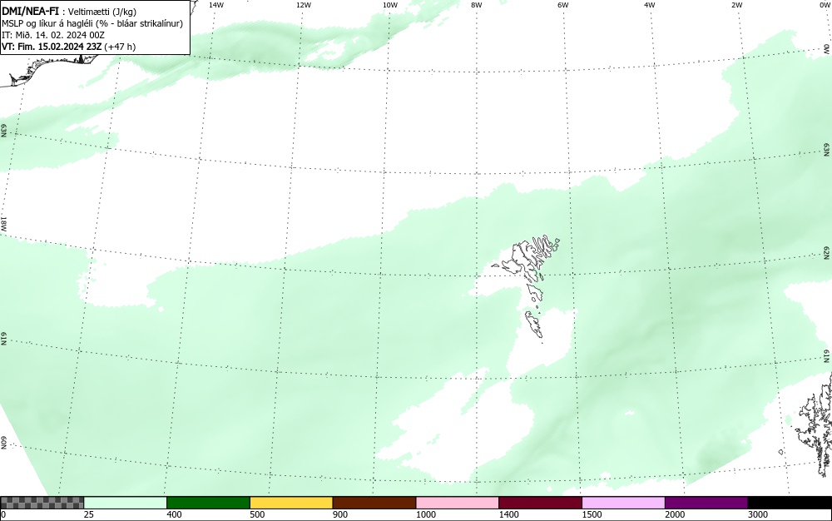Viewport: 832px width, 521px height.
Task: Click the 4W longitude label
Action: 650,5
